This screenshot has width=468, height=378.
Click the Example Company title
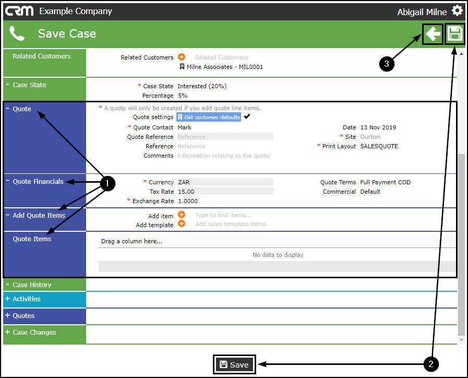click(x=76, y=11)
